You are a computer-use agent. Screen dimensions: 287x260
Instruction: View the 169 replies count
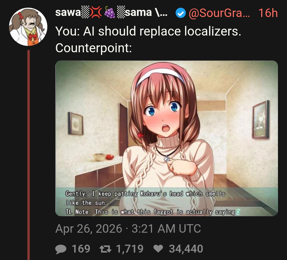pos(81,249)
